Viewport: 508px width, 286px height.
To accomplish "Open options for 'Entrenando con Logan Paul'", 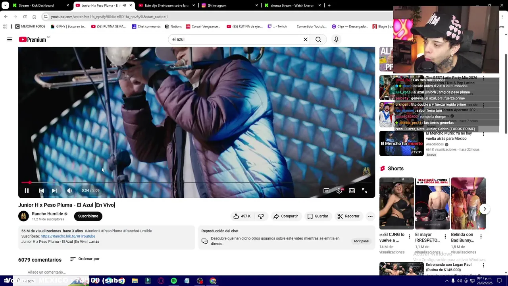I will point(483,265).
